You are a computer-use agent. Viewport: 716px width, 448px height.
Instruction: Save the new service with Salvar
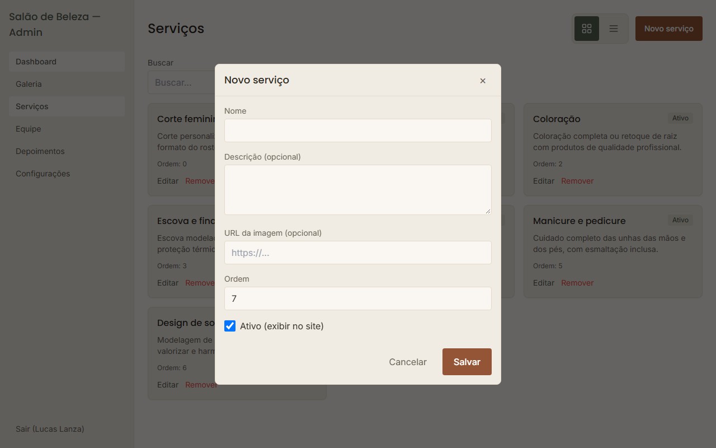click(467, 362)
